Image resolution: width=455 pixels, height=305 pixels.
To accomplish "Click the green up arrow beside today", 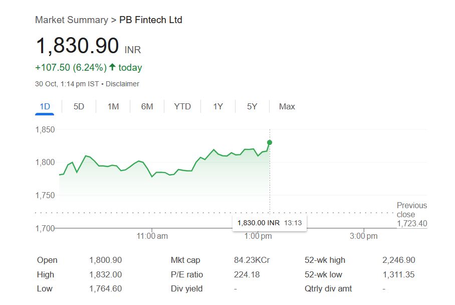I will pos(112,67).
